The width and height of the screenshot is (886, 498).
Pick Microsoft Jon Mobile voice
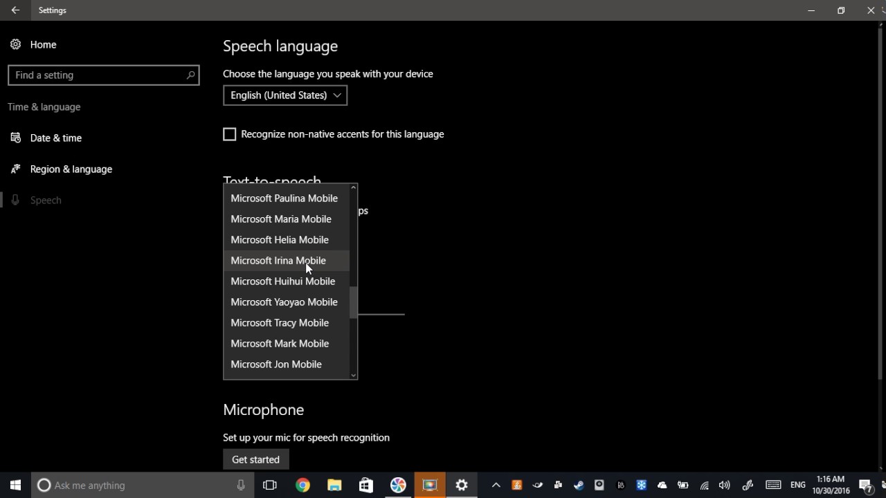click(287, 365)
